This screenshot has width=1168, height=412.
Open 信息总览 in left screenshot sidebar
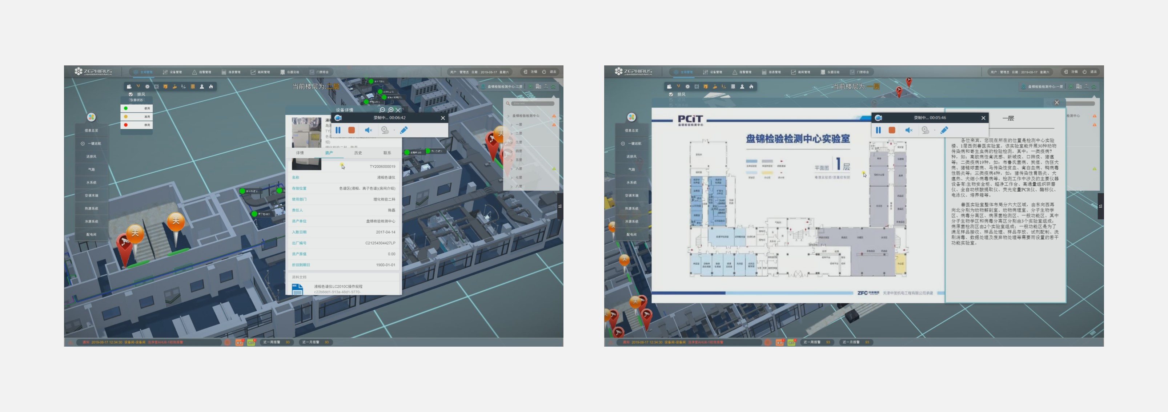coord(91,130)
